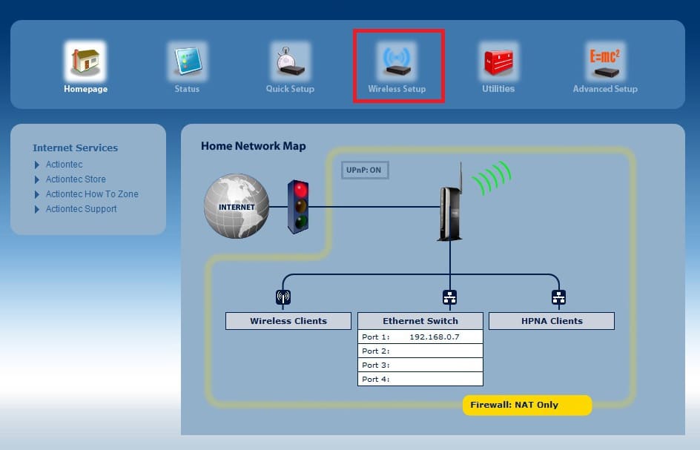Click the red traffic light icon
The width and height of the screenshot is (700, 450).
pyautogui.click(x=298, y=206)
